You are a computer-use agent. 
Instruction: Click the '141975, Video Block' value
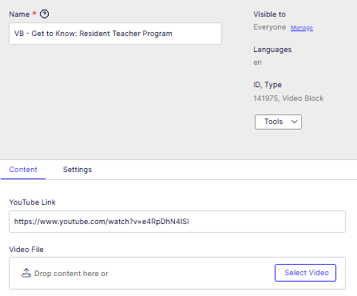[x=288, y=98]
